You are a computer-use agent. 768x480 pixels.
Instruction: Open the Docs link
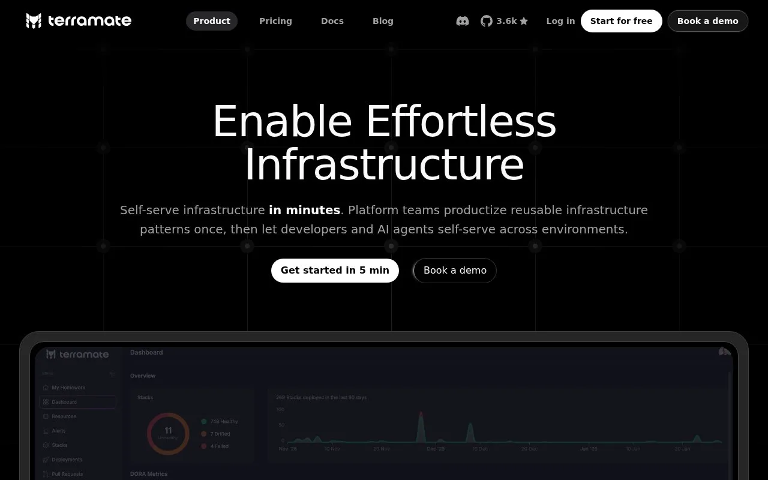[x=332, y=21]
